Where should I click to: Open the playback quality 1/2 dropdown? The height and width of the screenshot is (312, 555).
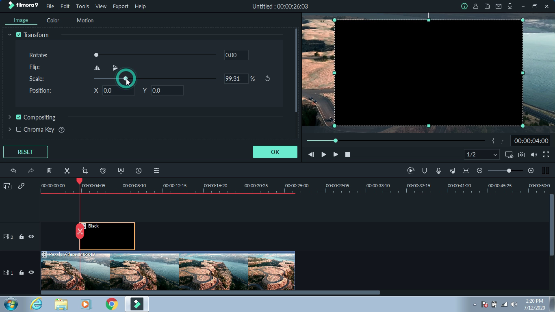coord(481,154)
